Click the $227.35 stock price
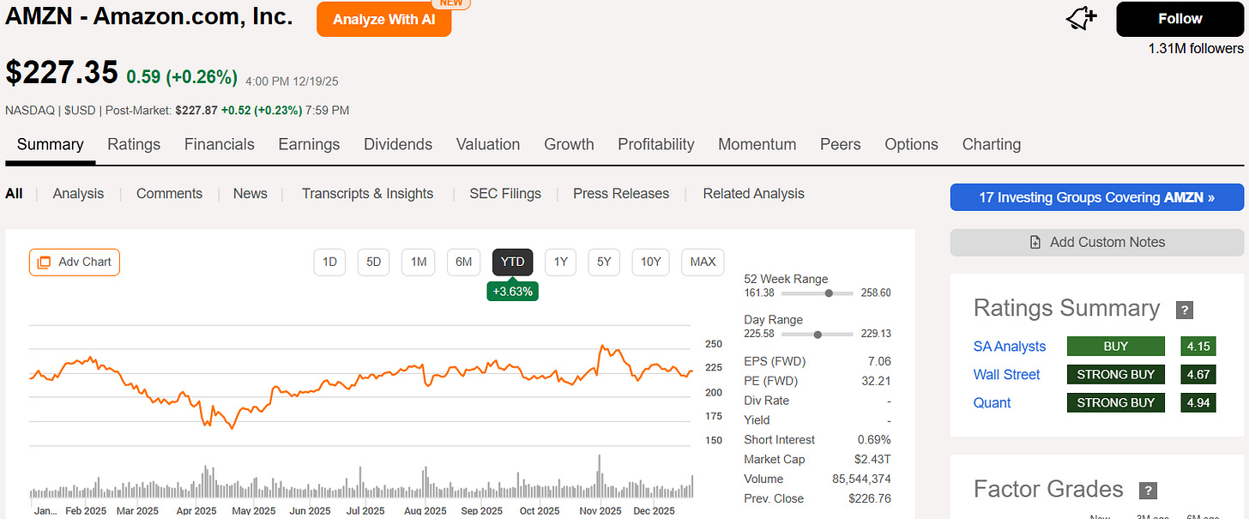The width and height of the screenshot is (1249, 519). tap(62, 73)
